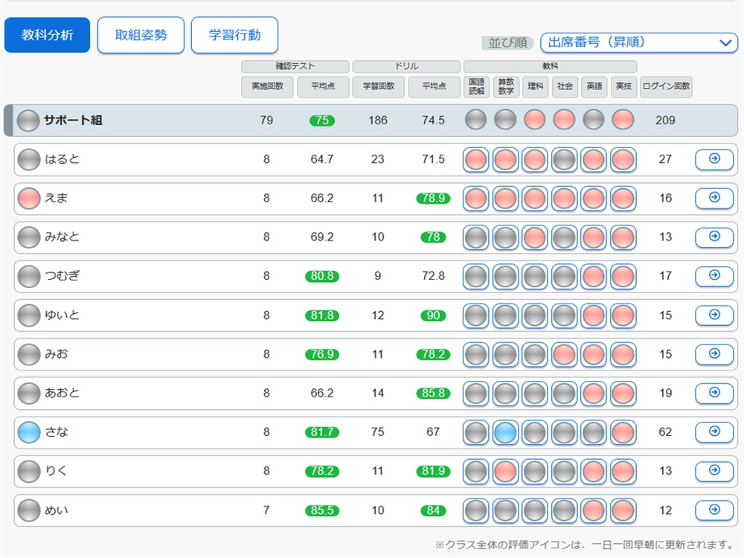Click サポート組 test average 75 badge
Viewport: 744px width, 558px height.
pos(322,121)
